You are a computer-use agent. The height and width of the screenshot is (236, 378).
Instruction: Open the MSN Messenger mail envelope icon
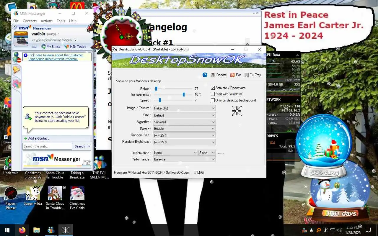[34, 47]
